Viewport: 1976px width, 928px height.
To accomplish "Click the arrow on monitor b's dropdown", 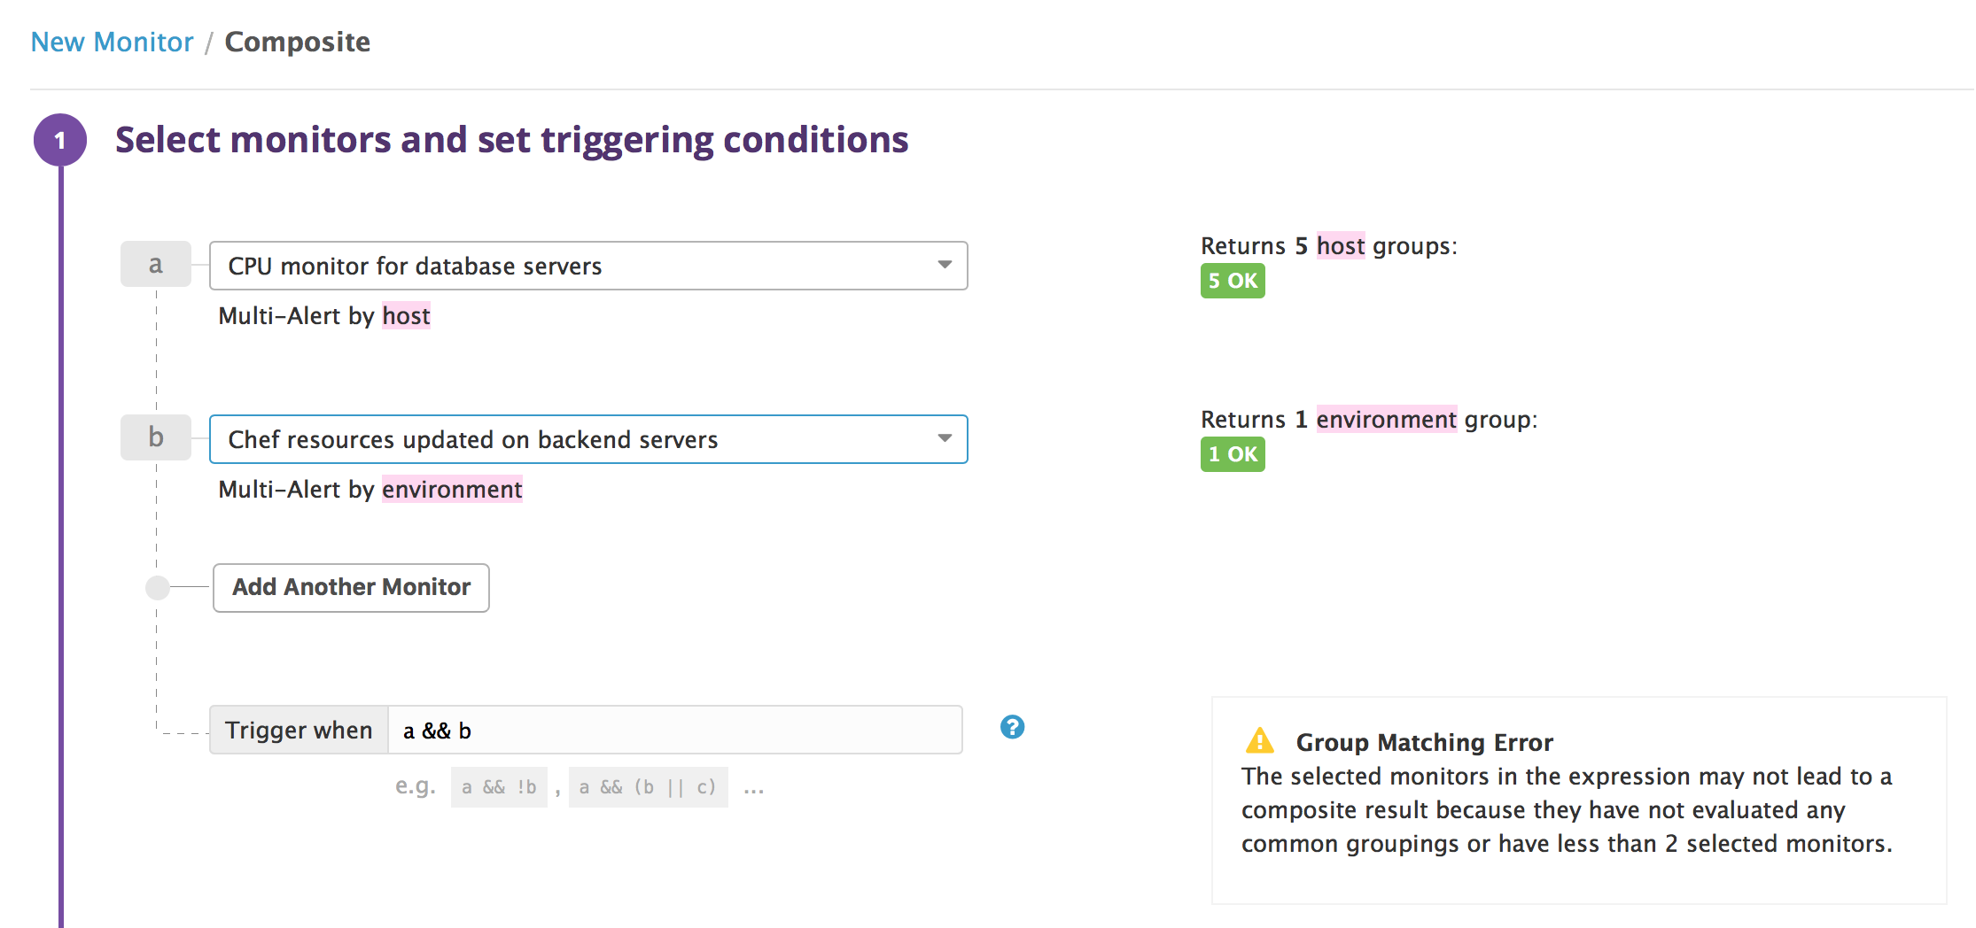I will click(945, 438).
